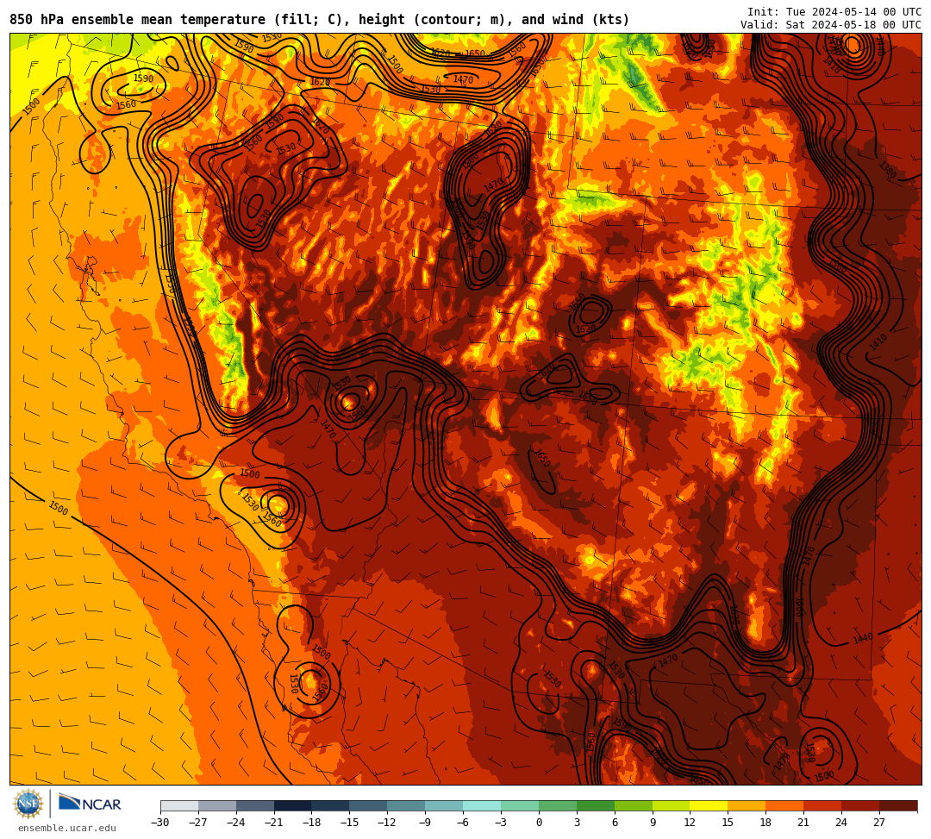Pick the colorbar swatch between -21 and -18
Image resolution: width=931 pixels, height=839 pixels.
point(293,805)
